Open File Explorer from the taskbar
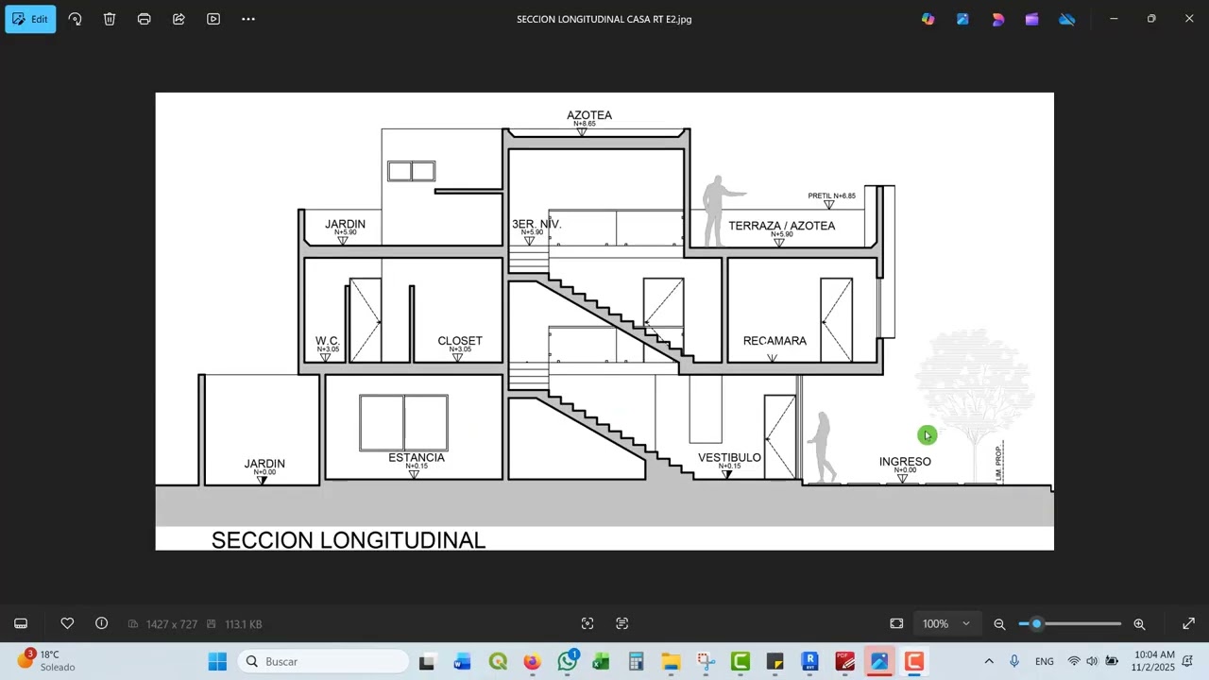Viewport: 1209px width, 680px height. [x=671, y=661]
